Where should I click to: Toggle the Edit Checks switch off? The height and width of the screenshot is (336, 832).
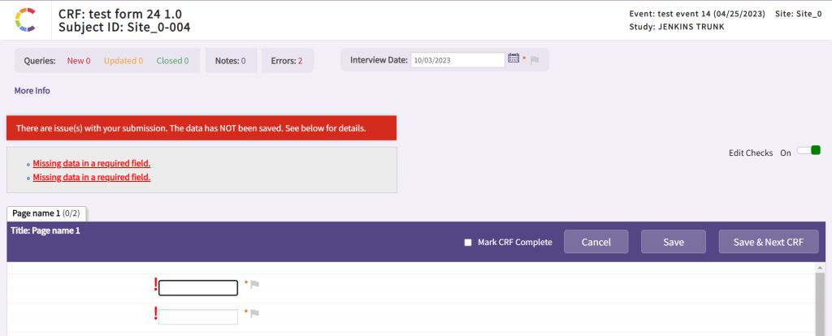(x=809, y=151)
